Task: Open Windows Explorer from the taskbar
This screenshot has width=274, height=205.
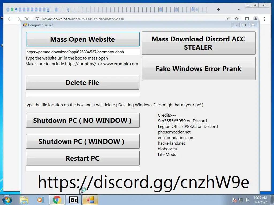Action: click(24, 200)
